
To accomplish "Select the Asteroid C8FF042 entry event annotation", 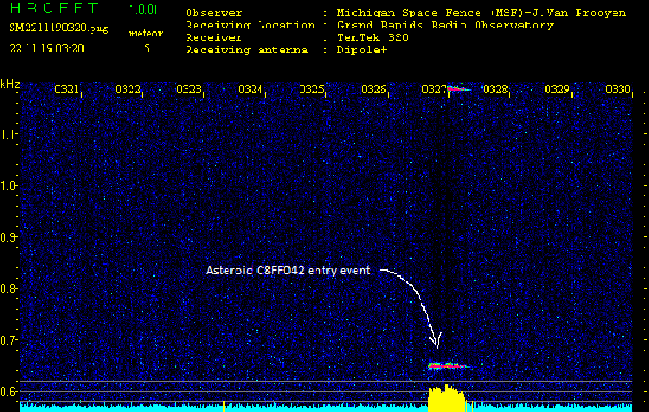I will (x=292, y=270).
